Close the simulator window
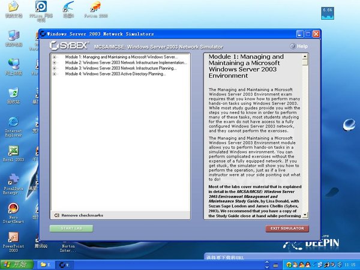This screenshot has width=360, height=270. [x=316, y=34]
